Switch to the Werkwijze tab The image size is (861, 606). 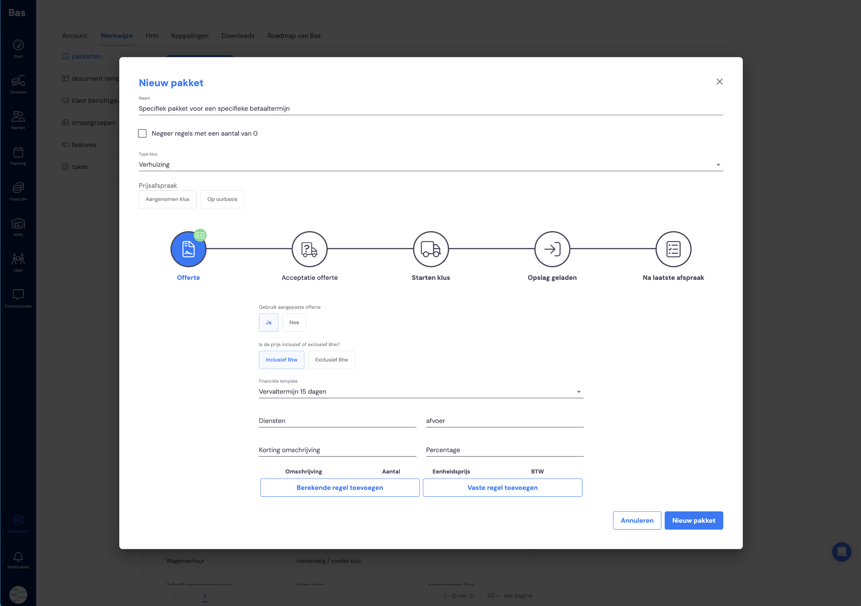tap(117, 36)
